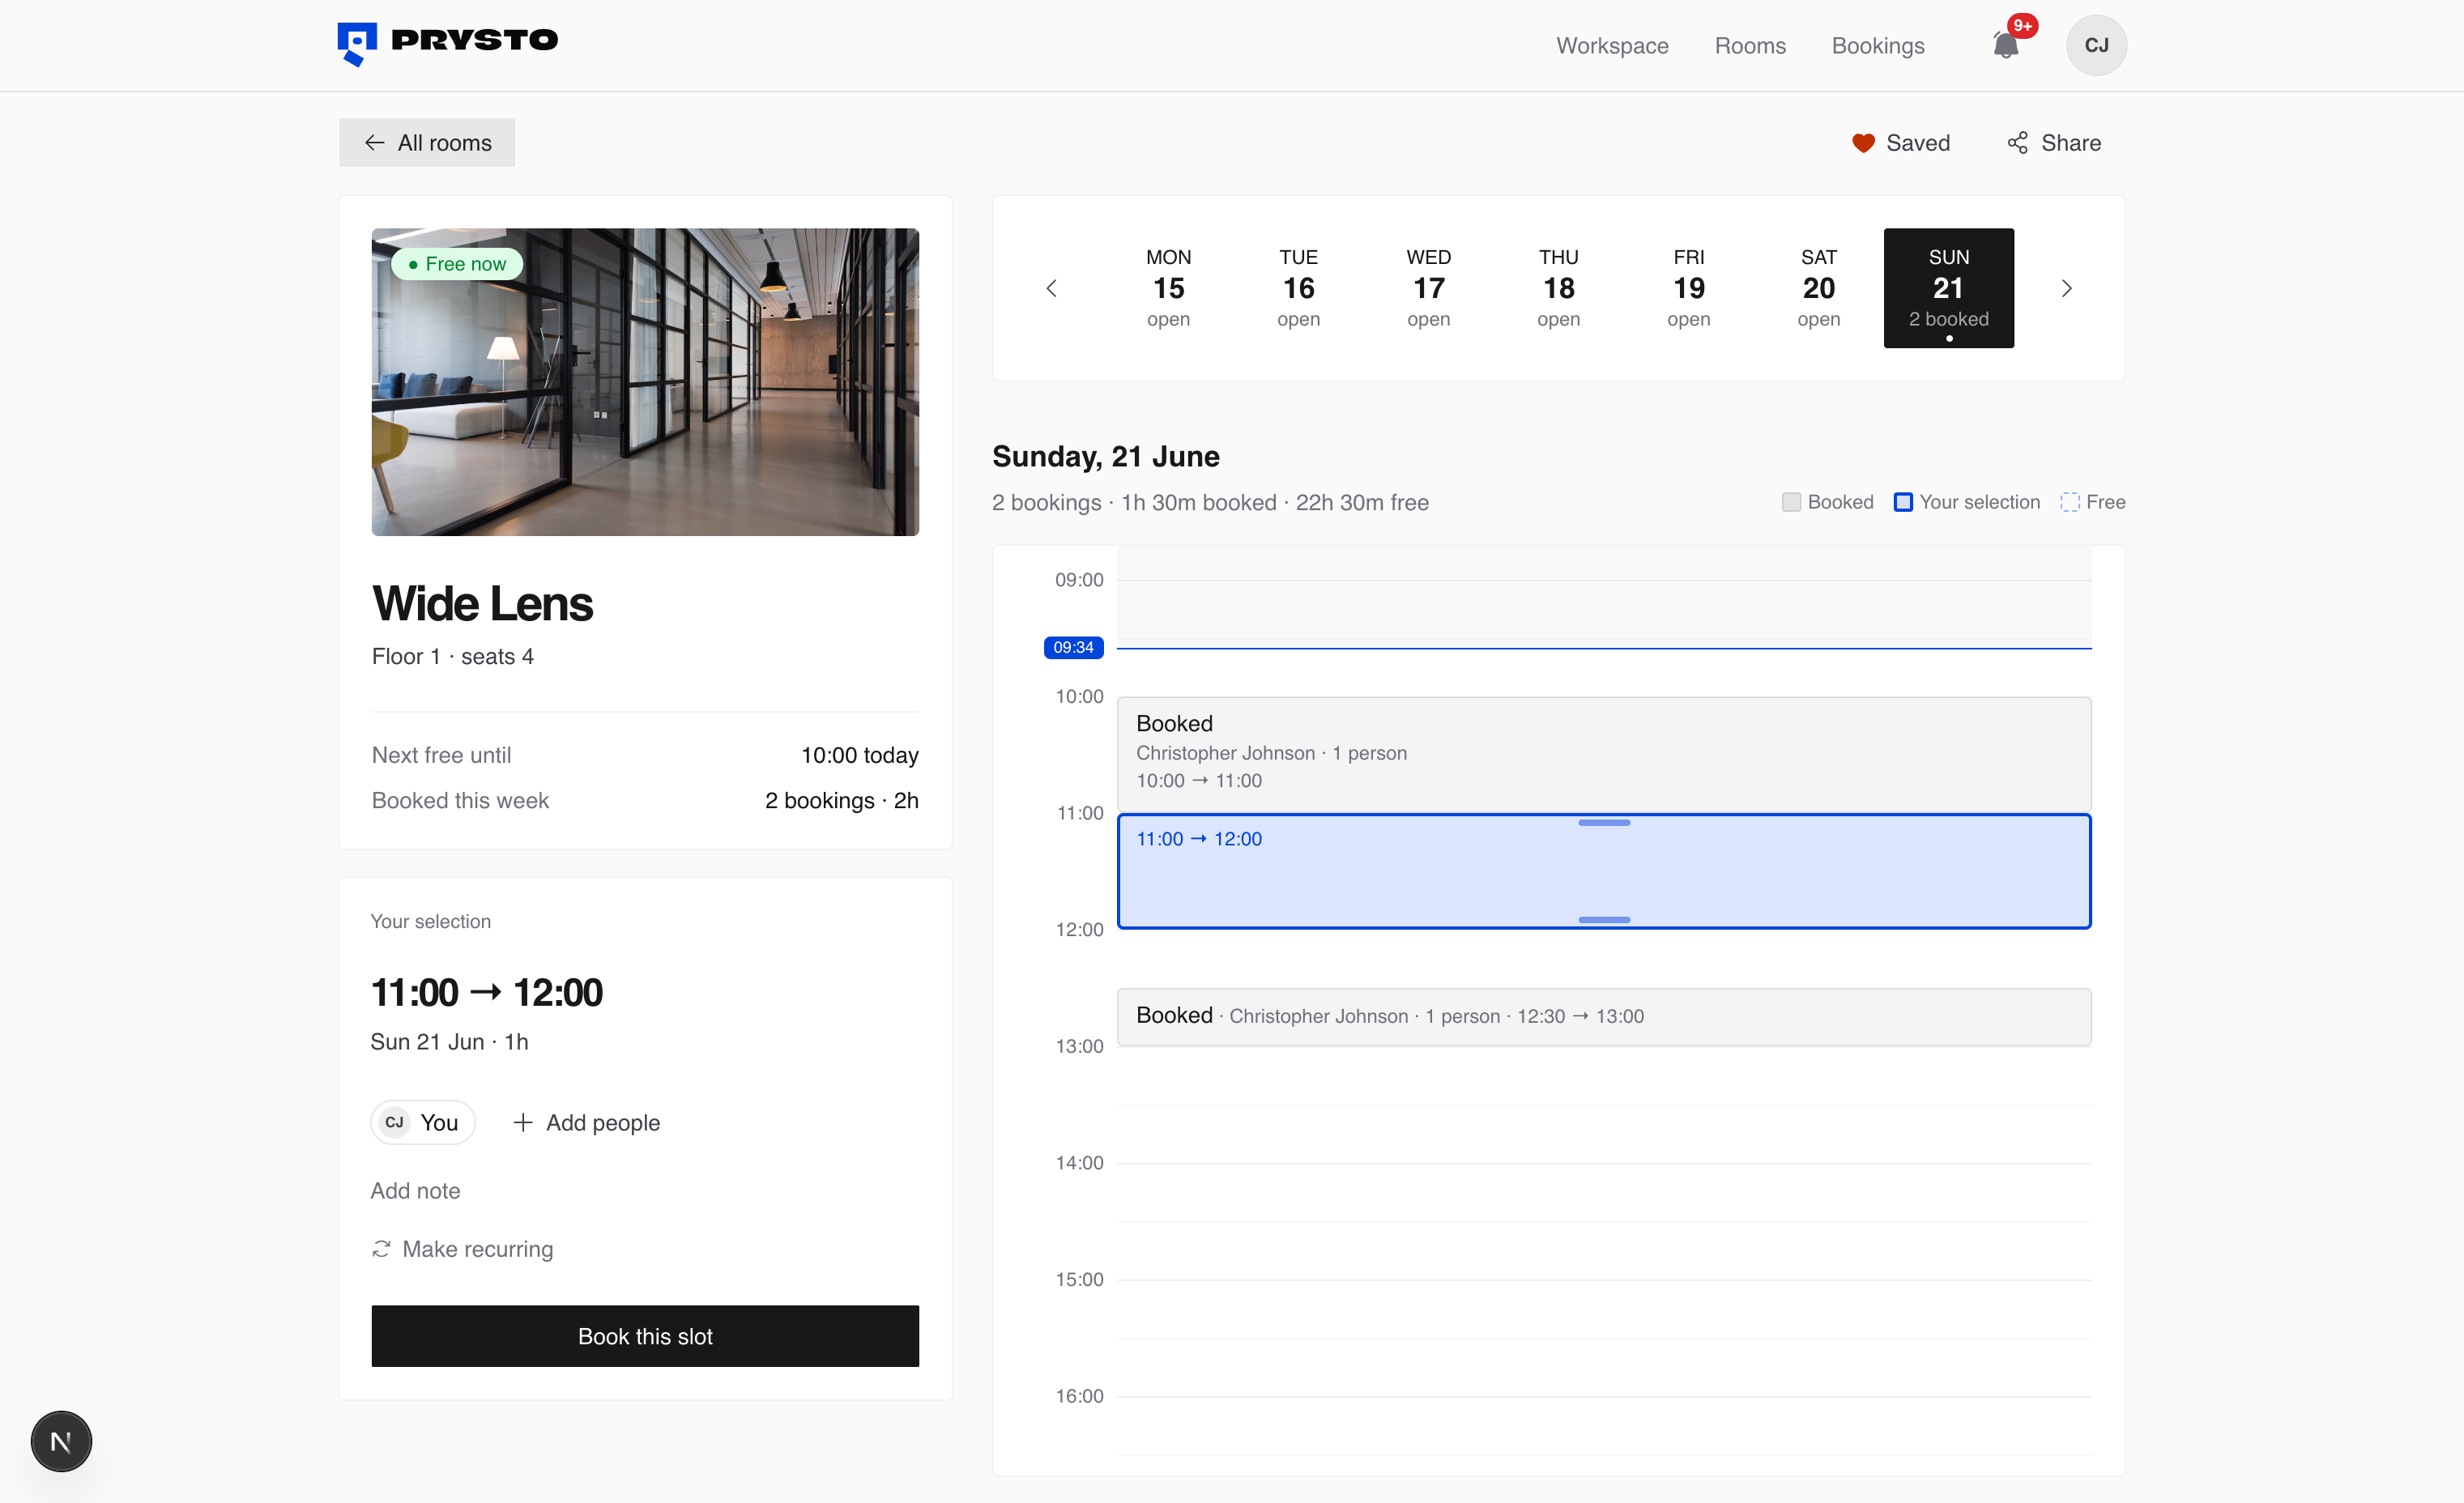Click the Share button label
The width and height of the screenshot is (2464, 1503).
2070,143
